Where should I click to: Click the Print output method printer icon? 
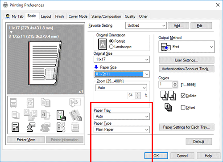coord(166,47)
